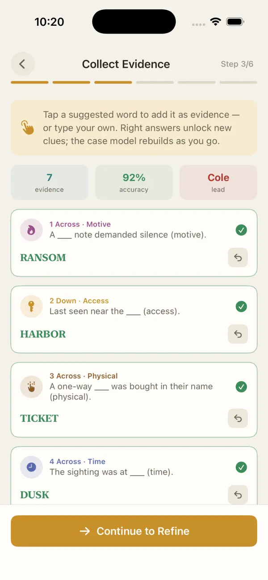Undo the RANSOM answer

[x=238, y=258]
